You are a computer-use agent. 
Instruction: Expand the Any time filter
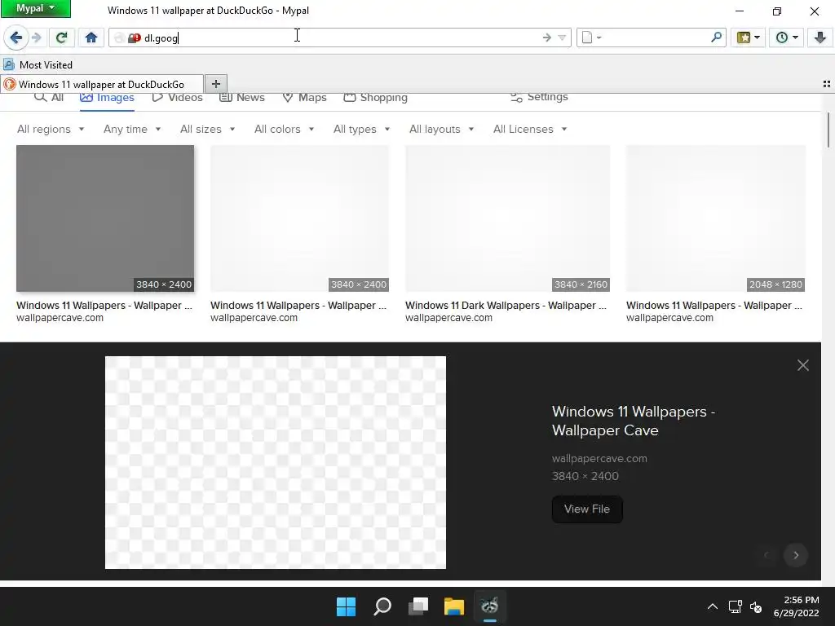coord(132,130)
